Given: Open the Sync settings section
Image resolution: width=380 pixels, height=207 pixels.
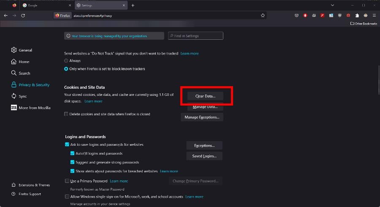Looking at the screenshot, I should point(23,96).
